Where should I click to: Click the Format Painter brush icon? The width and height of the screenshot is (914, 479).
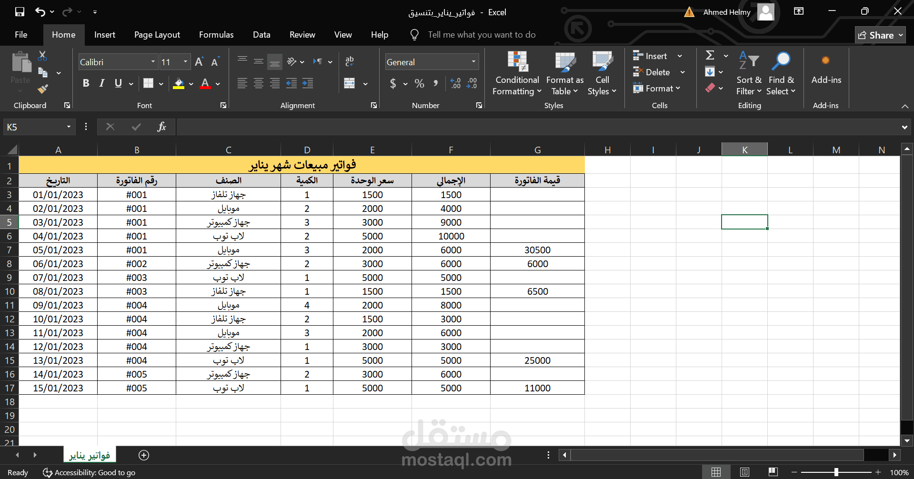point(43,89)
